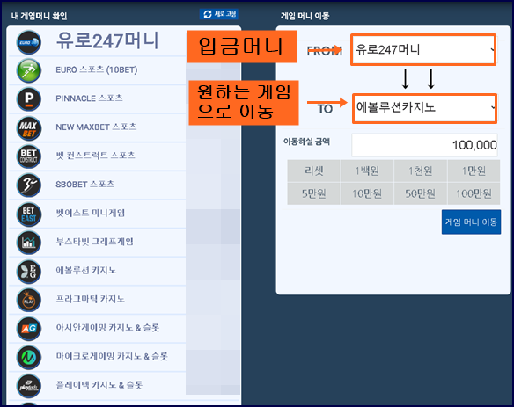Select the 벳이스트 미니게임 label
The width and height of the screenshot is (514, 407).
click(x=91, y=213)
